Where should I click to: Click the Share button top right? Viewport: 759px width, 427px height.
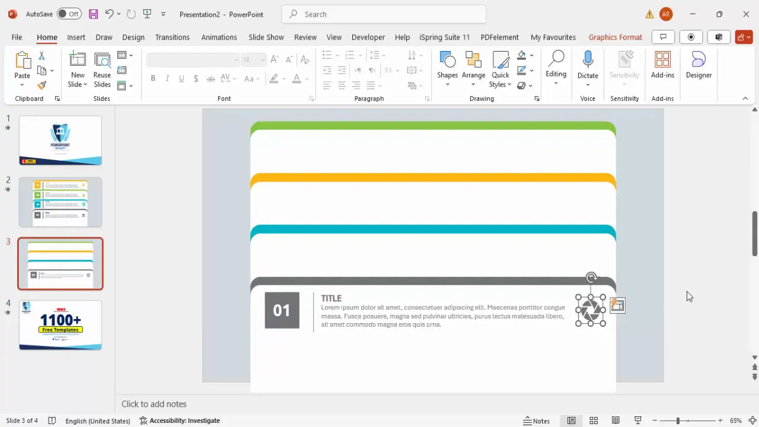(744, 37)
